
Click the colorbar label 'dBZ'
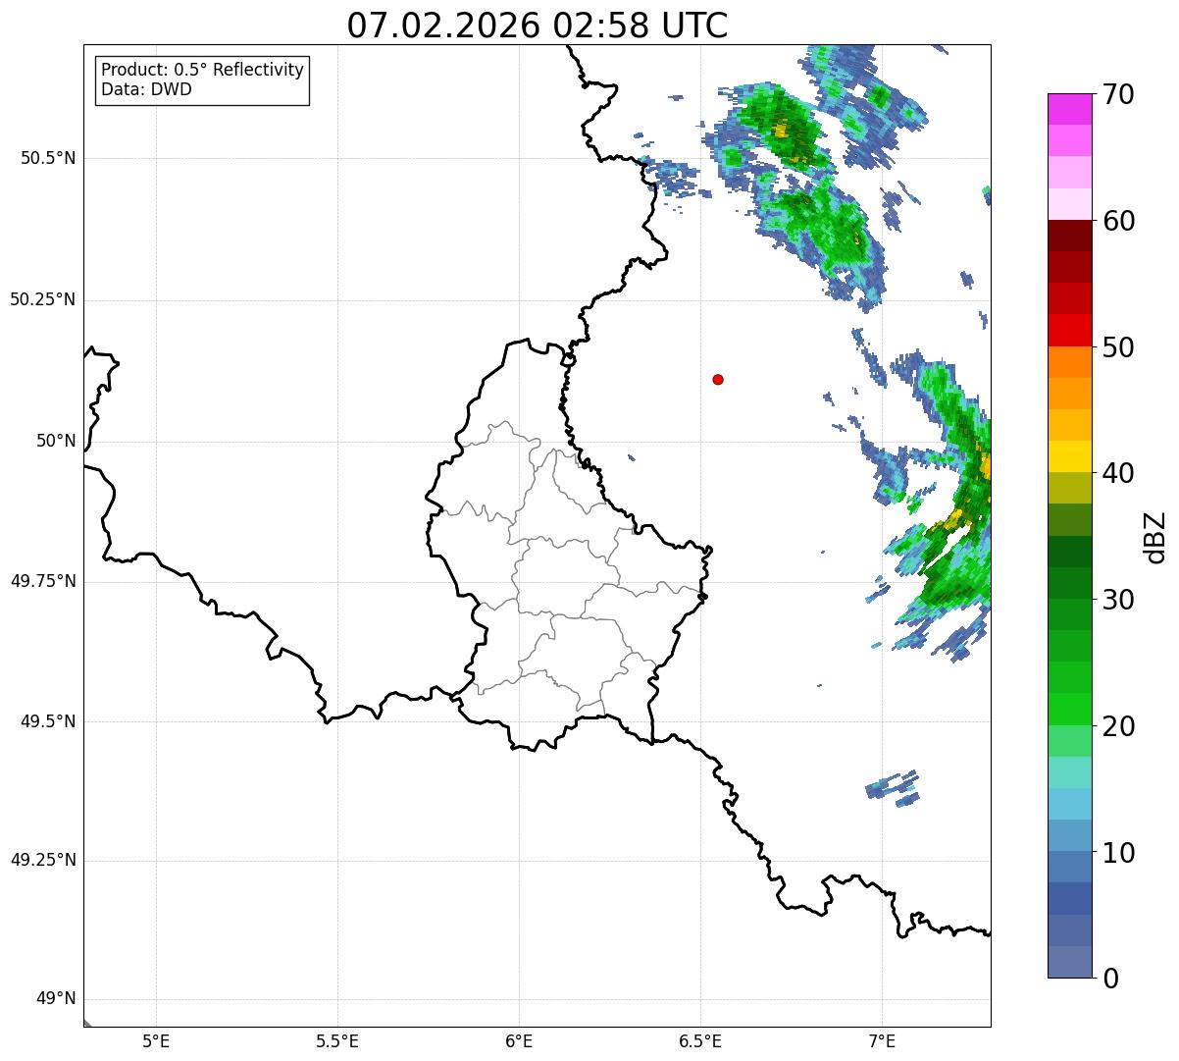pos(1155,537)
